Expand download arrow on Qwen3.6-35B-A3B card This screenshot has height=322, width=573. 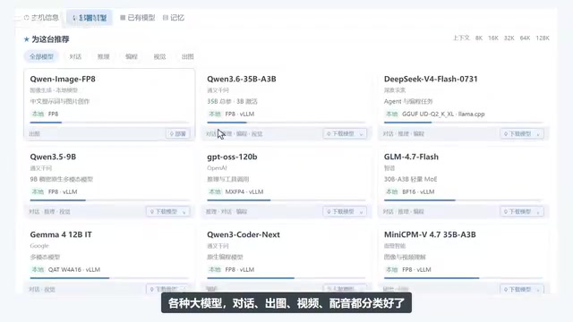click(x=361, y=134)
